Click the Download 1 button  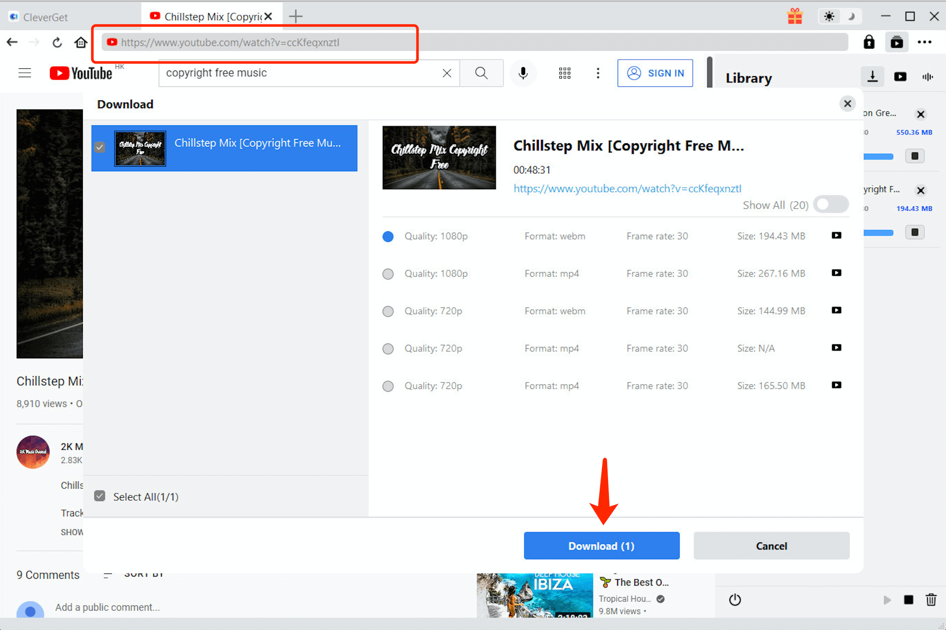602,545
